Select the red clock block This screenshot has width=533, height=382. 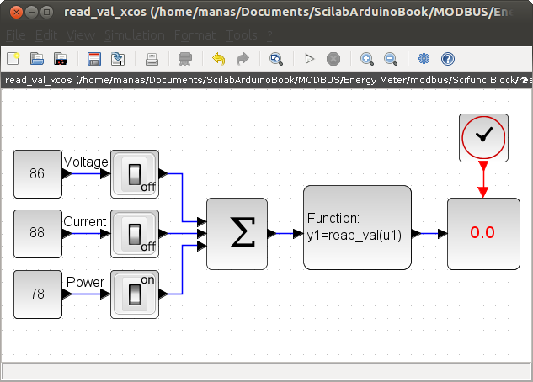click(483, 138)
